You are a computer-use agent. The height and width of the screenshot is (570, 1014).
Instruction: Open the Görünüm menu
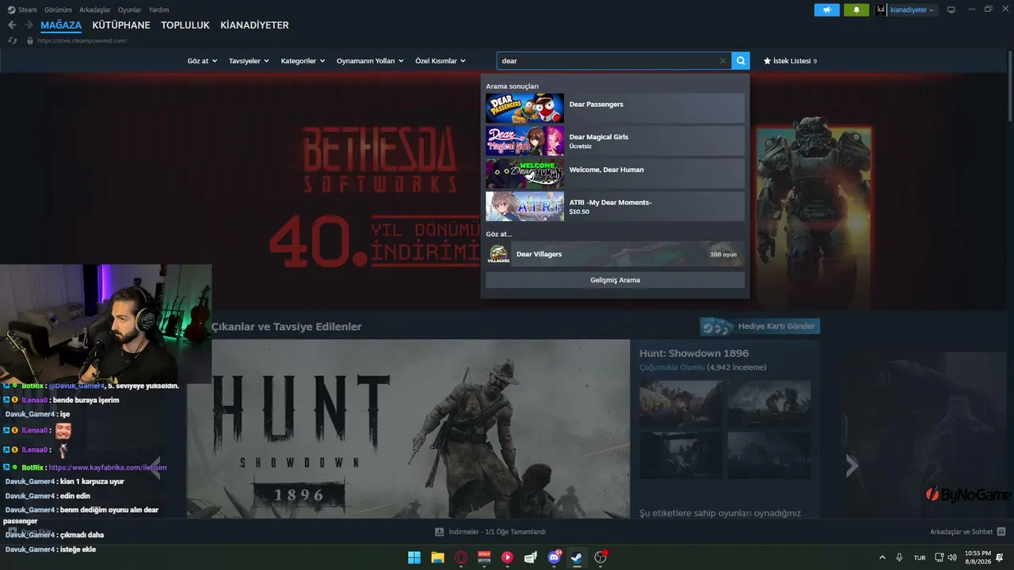tap(58, 9)
